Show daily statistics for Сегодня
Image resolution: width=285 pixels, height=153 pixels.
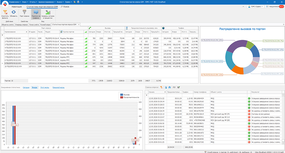pos(26,88)
